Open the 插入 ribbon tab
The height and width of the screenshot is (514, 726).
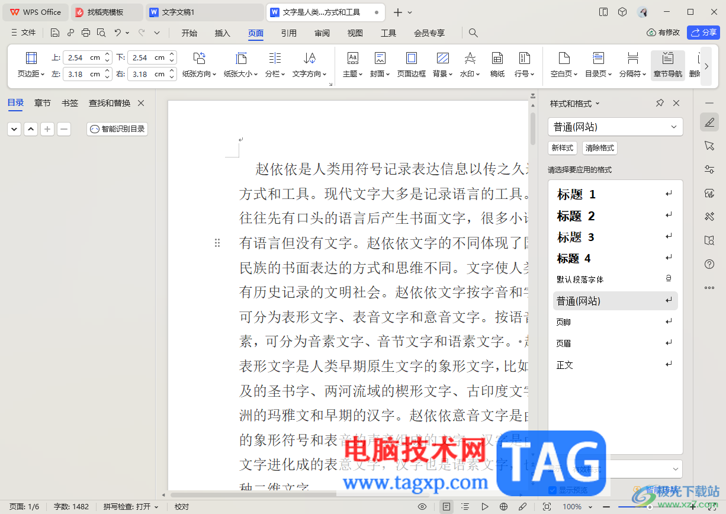point(223,33)
